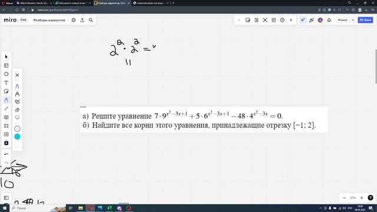Viewport: 377px width, 212px height.
Task: Switch to the second browser tab
Action: 72,3
